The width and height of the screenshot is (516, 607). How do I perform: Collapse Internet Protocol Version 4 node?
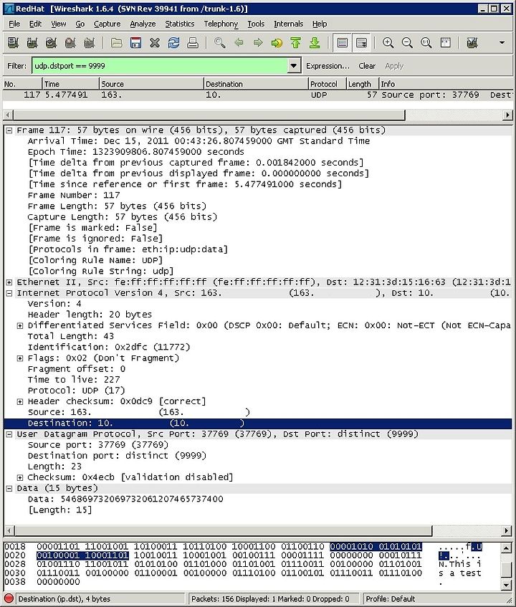9,293
